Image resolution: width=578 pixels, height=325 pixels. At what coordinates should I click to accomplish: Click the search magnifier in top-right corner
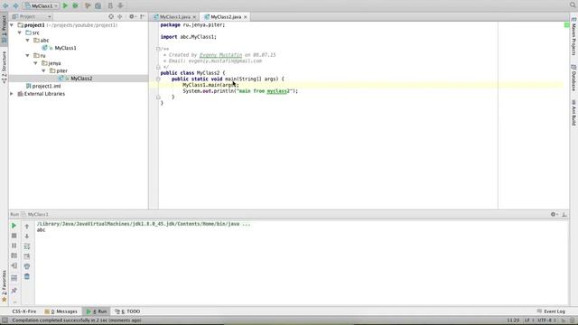(x=573, y=5)
